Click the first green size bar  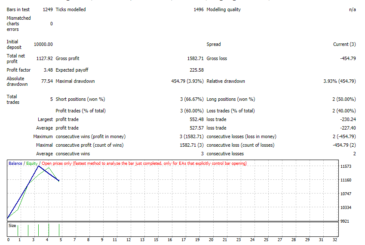pyautogui.click(x=18, y=230)
